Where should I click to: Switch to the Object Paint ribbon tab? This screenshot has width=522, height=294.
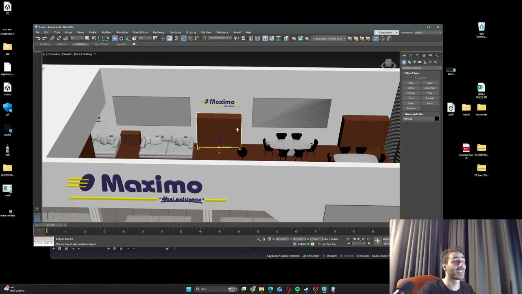point(101,44)
